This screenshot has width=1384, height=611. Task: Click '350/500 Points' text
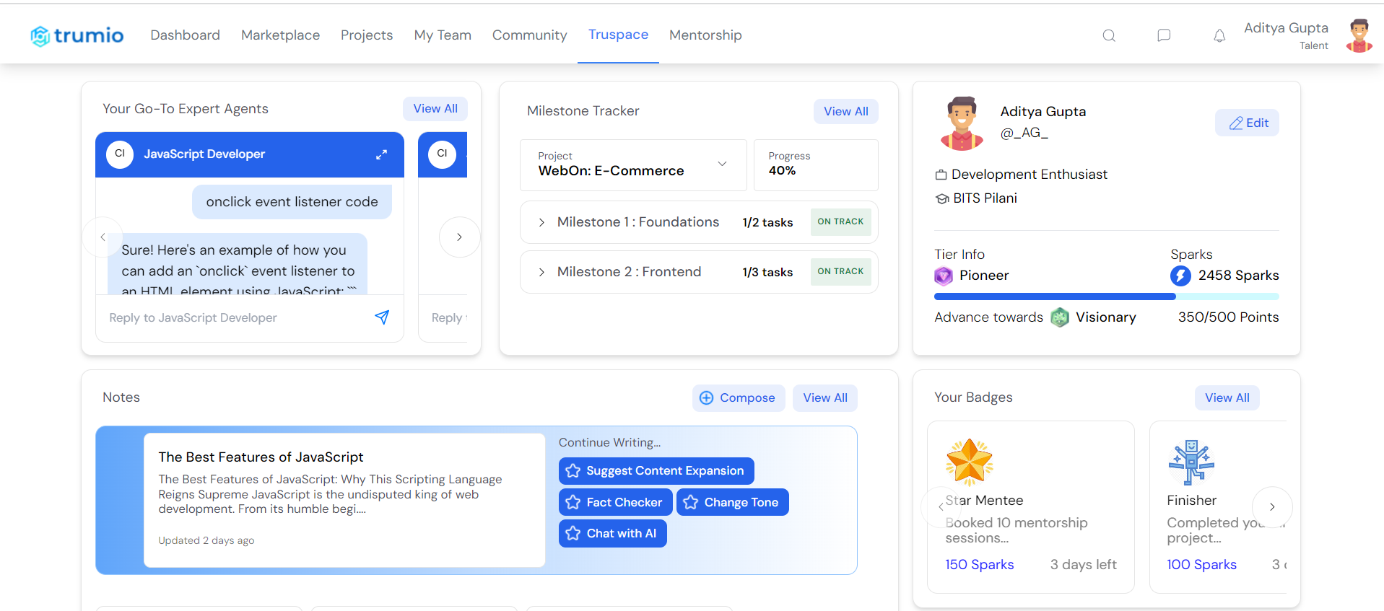coord(1228,317)
